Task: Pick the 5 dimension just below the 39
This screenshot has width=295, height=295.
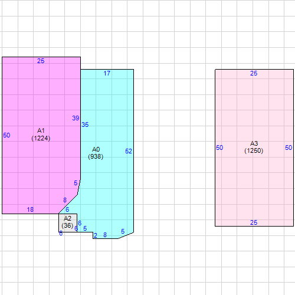Action: 76,183
